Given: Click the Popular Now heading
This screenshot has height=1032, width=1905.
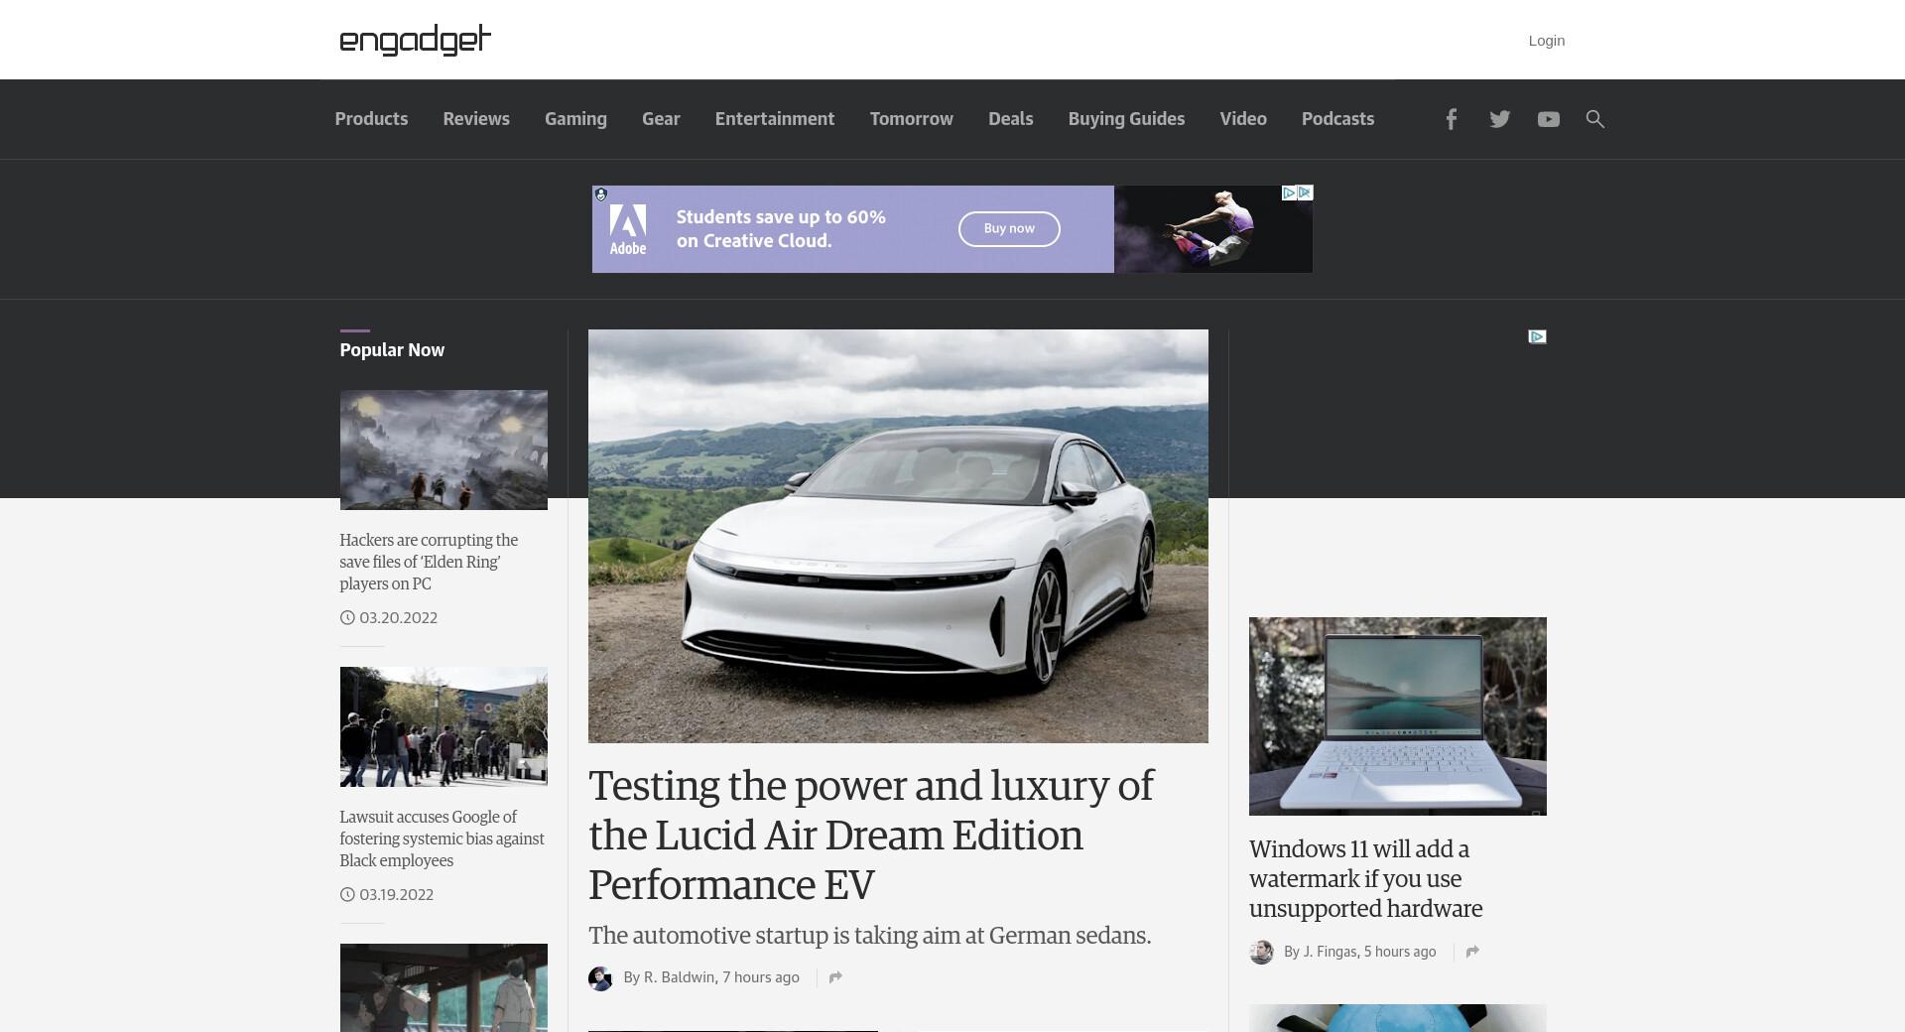Looking at the screenshot, I should [392, 350].
